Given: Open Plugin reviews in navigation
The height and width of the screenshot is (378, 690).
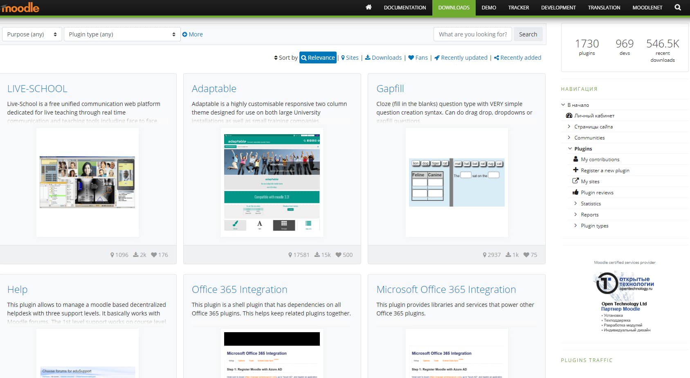Looking at the screenshot, I should pos(597,193).
